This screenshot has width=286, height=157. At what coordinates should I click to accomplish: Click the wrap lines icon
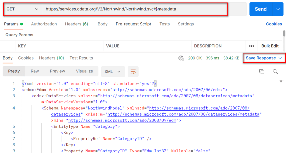tap(133, 72)
